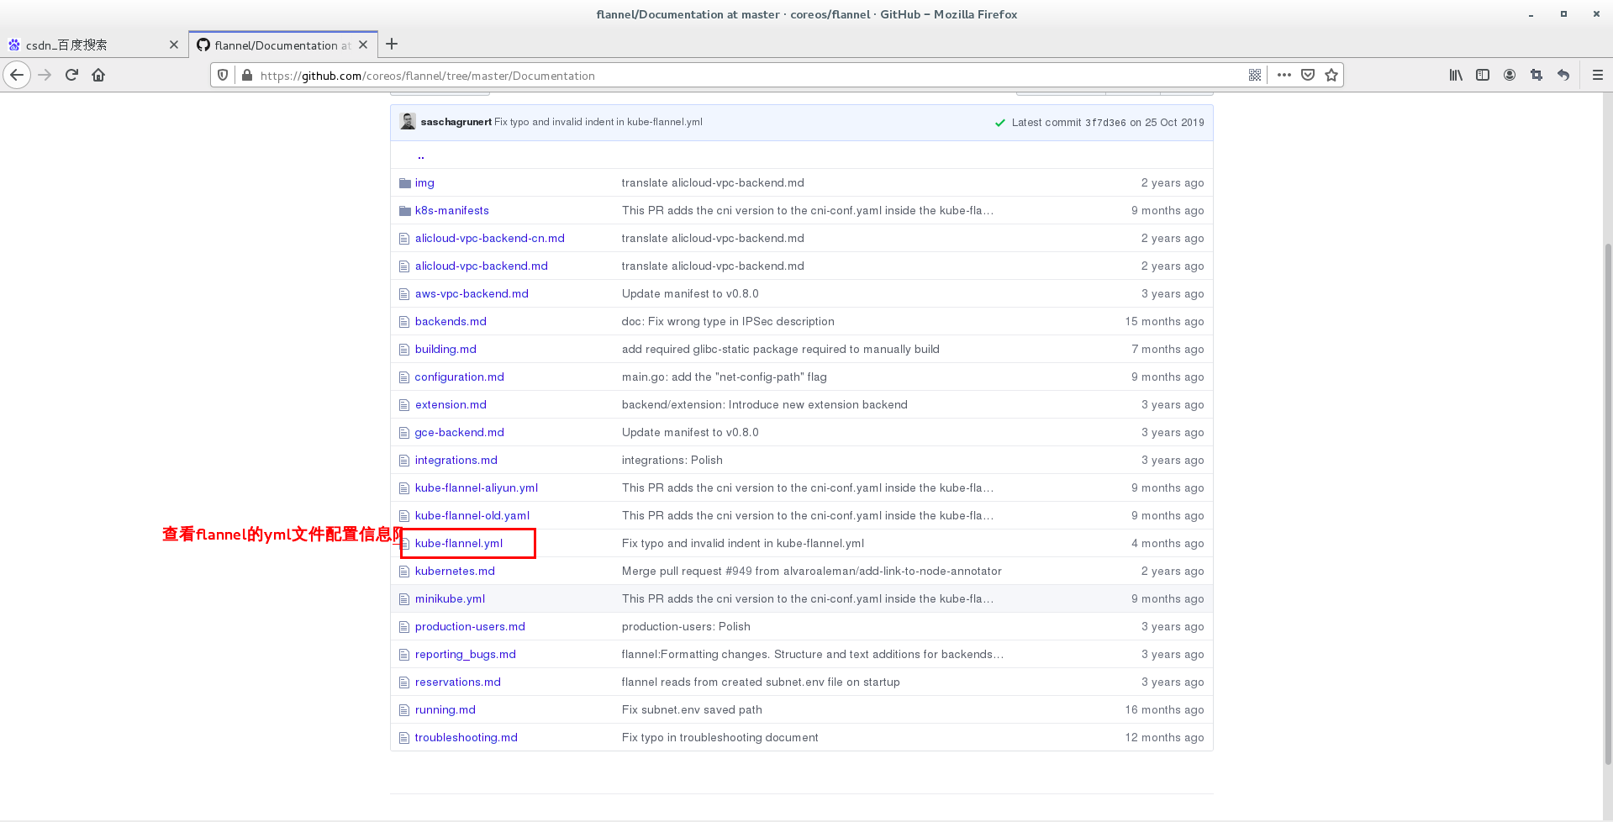Open alicloud-vpc-backend.md file
1613x822 pixels.
(481, 266)
